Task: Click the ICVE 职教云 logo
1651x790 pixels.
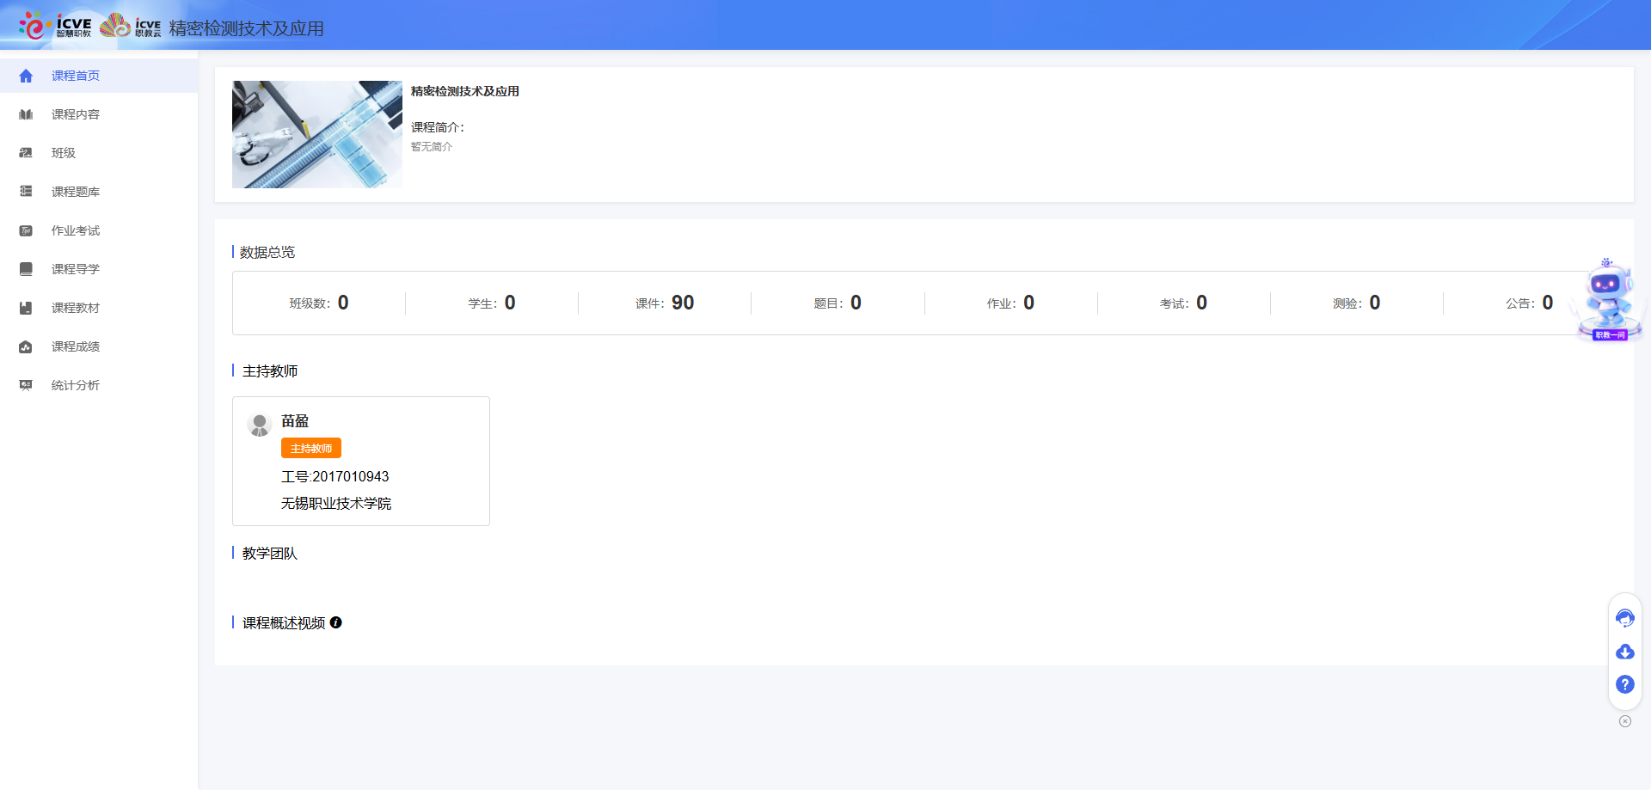Action: 131,26
